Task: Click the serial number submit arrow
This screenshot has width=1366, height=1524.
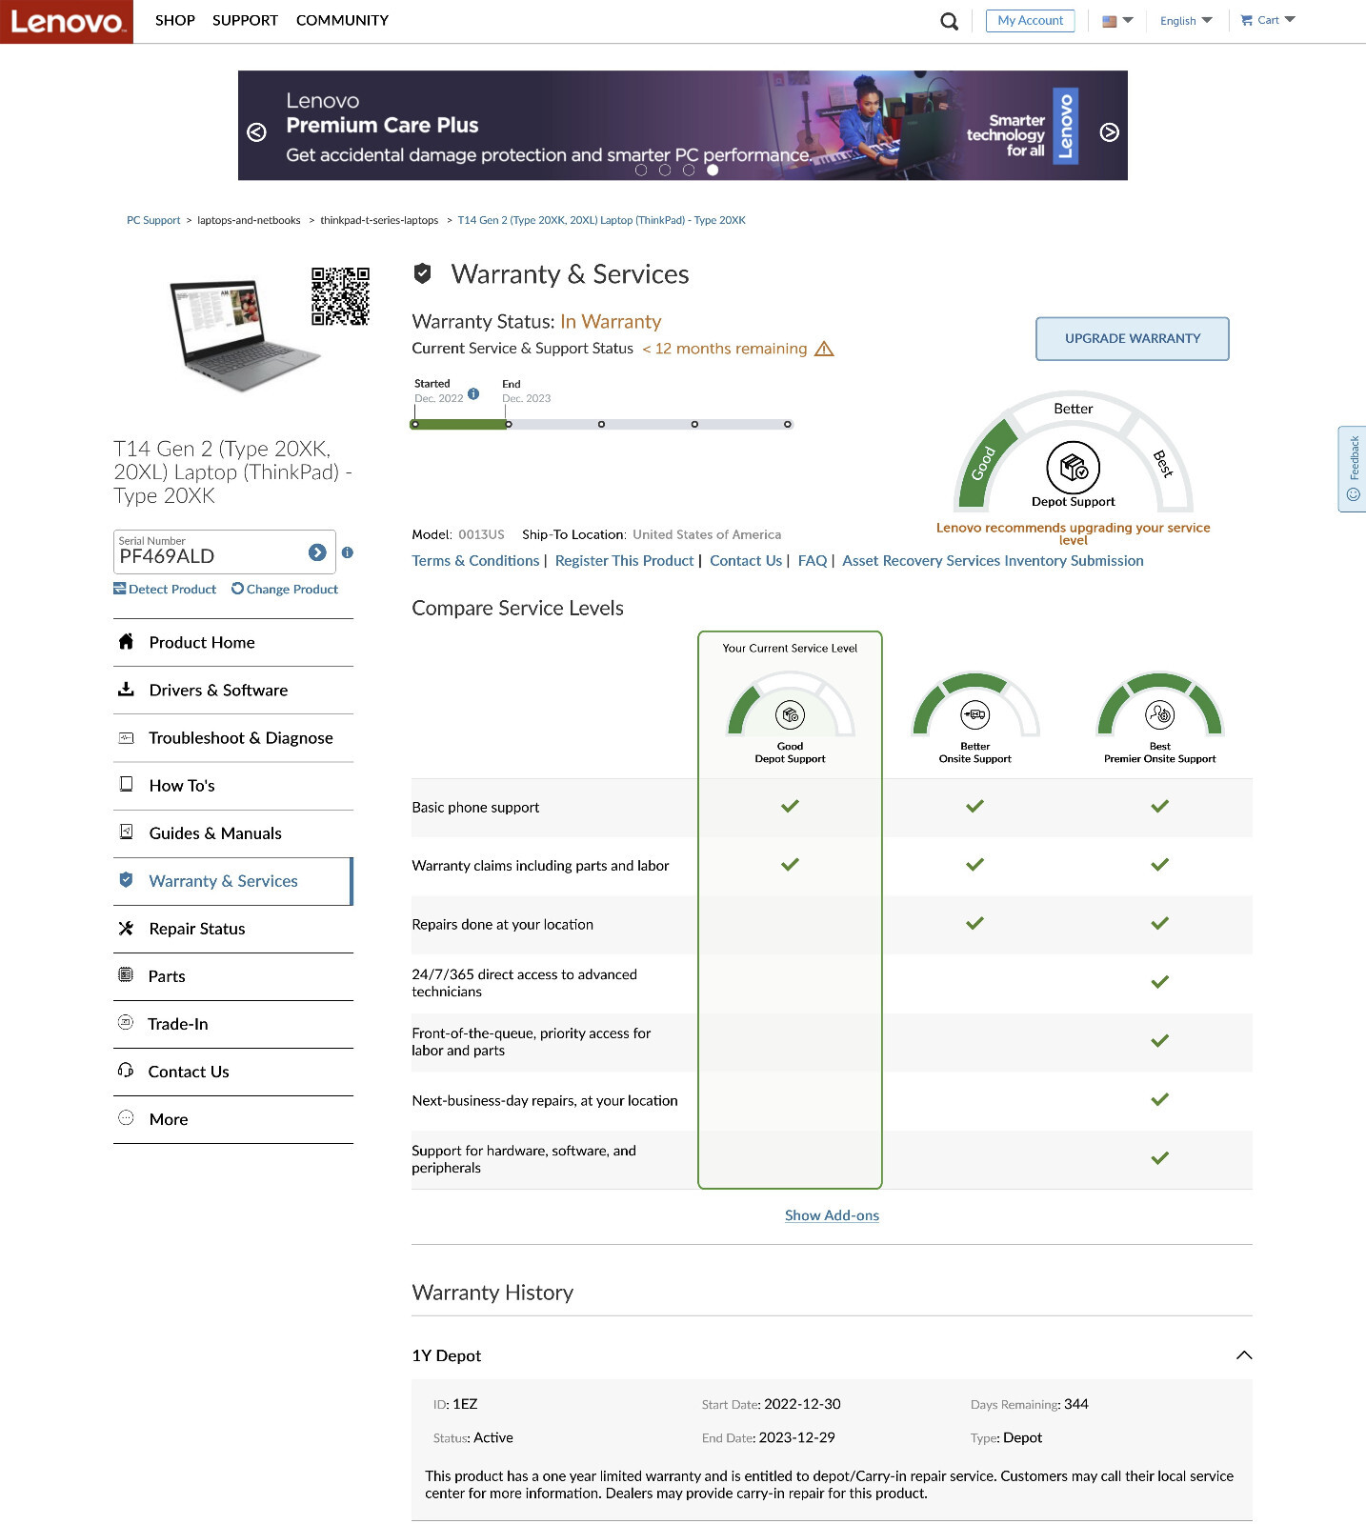Action: point(317,552)
